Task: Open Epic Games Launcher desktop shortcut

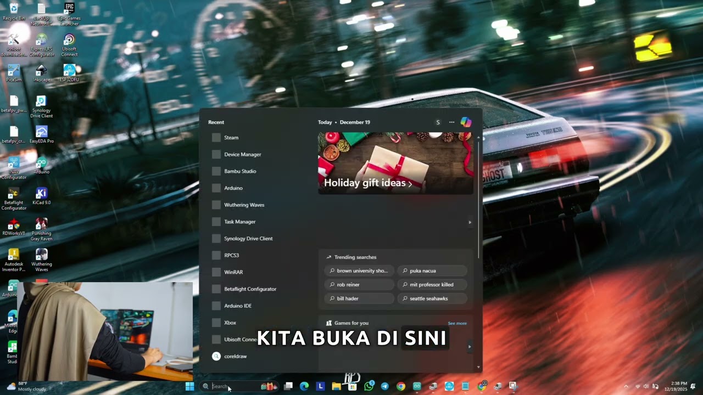Action: click(x=69, y=14)
